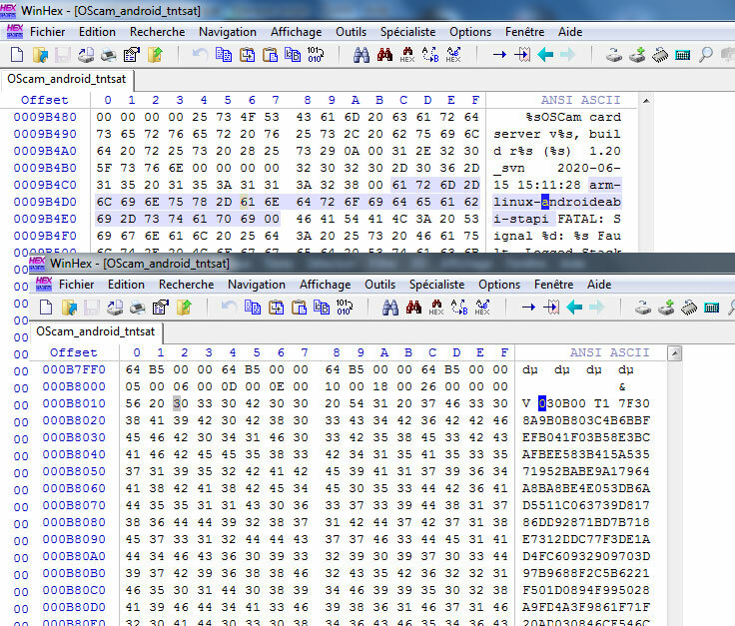Open Recherche menu in bottom WinHex window

pos(187,285)
